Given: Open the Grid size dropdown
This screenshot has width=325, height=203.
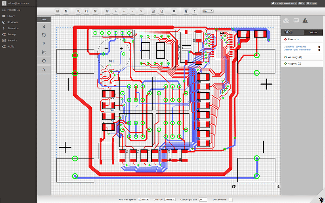Looking at the screenshot, I should (x=170, y=200).
